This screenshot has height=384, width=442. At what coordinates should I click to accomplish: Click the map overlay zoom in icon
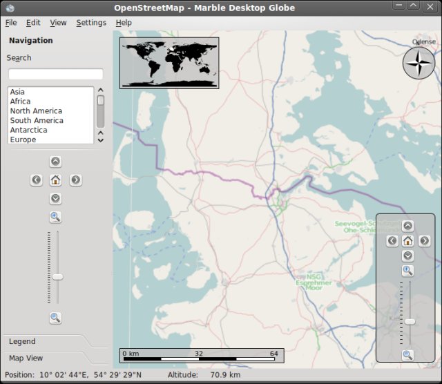pyautogui.click(x=408, y=271)
